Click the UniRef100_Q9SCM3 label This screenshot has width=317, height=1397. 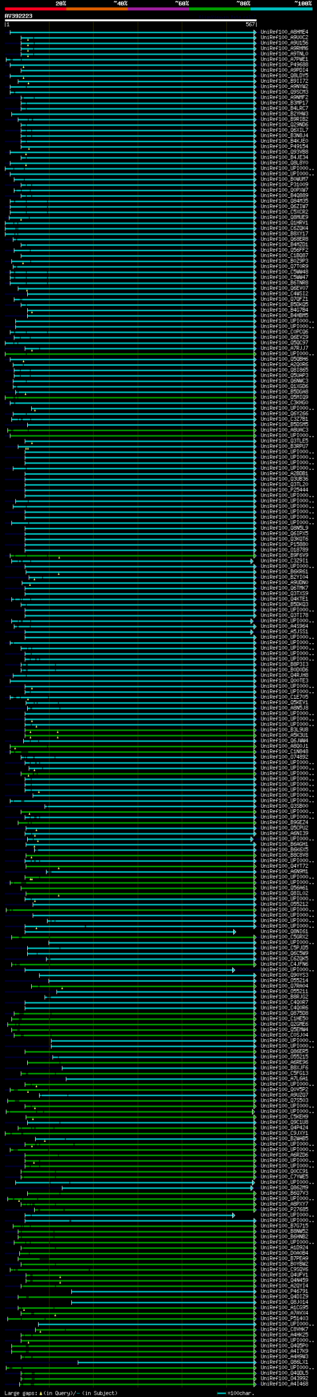(284, 92)
